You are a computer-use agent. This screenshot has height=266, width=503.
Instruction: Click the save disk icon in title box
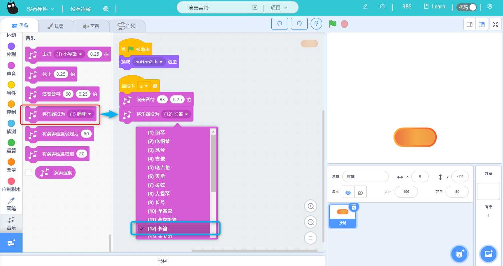coord(255,7)
